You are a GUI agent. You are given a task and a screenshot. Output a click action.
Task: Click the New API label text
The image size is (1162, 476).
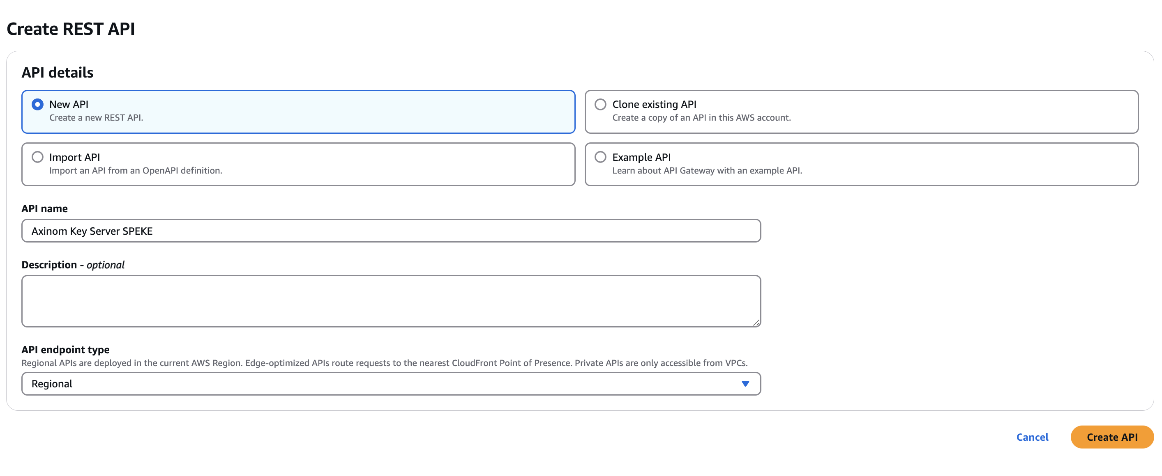click(69, 105)
